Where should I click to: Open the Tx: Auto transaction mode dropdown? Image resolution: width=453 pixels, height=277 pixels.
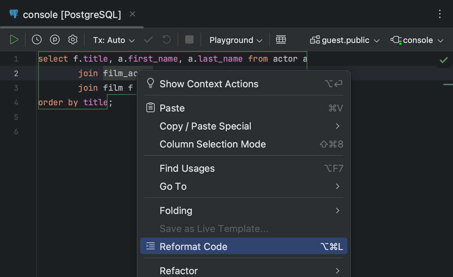tap(113, 39)
